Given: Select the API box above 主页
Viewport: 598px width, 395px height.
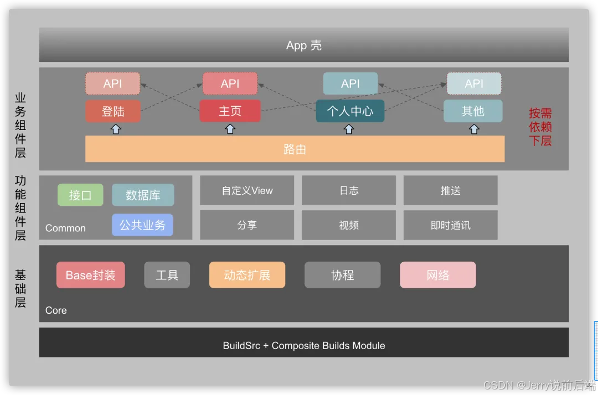Looking at the screenshot, I should pyautogui.click(x=230, y=84).
